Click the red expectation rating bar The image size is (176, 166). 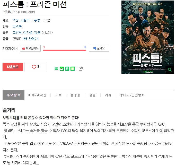click(x=65, y=50)
